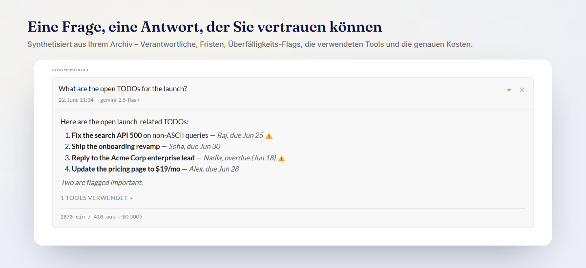Click the warning icon next to Raj's TODO

(x=269, y=136)
